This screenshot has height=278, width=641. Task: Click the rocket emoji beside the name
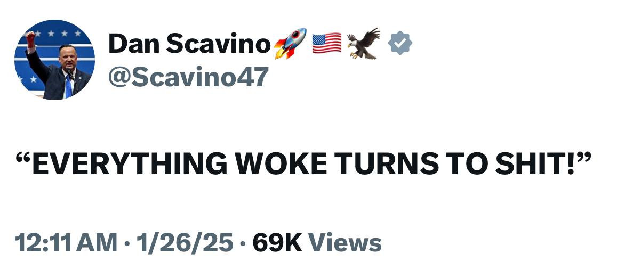coord(290,43)
